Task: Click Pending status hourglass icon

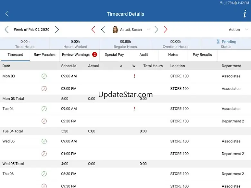Action: point(218,41)
